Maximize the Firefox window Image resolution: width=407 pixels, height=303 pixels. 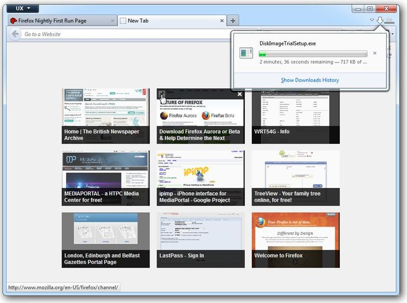pyautogui.click(x=370, y=9)
